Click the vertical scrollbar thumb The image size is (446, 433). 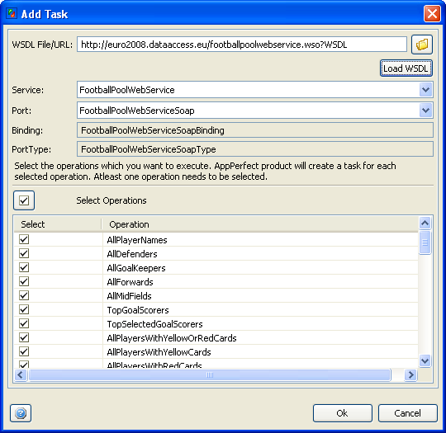coord(425,242)
